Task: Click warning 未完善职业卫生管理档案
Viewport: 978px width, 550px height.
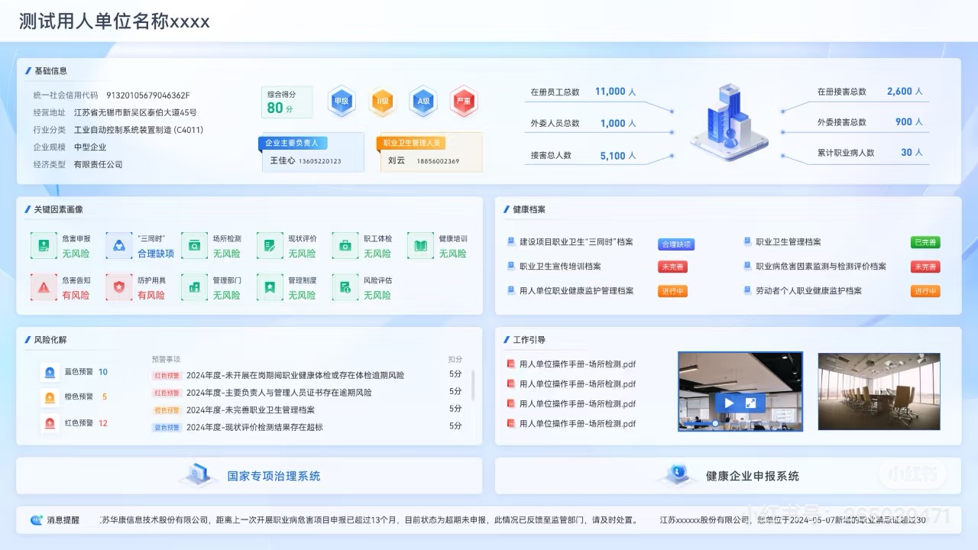Action: tap(250, 410)
